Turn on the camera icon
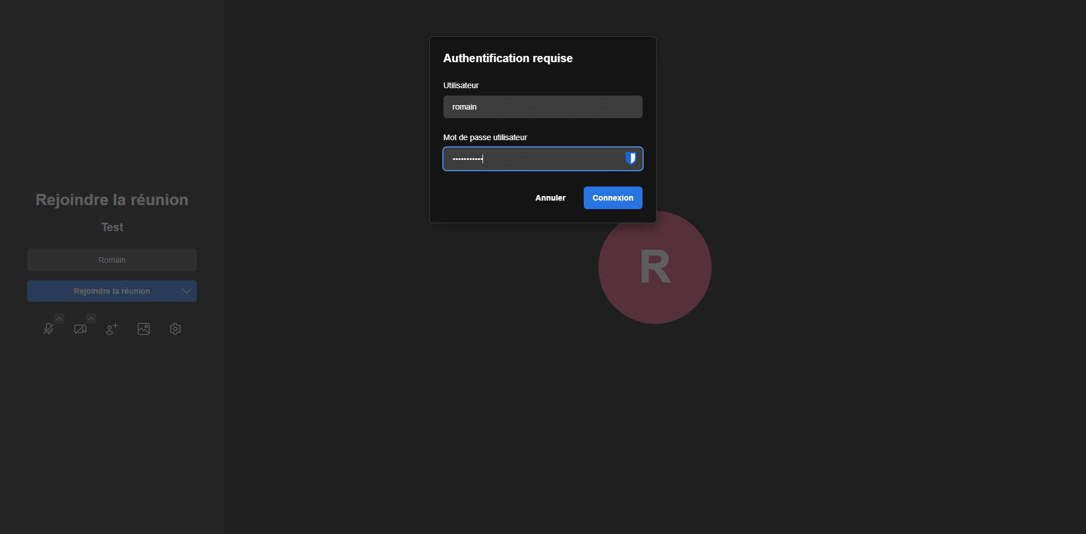 (80, 329)
